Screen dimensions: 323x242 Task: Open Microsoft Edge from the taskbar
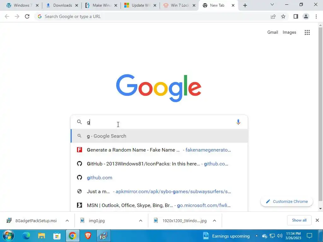point(26,236)
